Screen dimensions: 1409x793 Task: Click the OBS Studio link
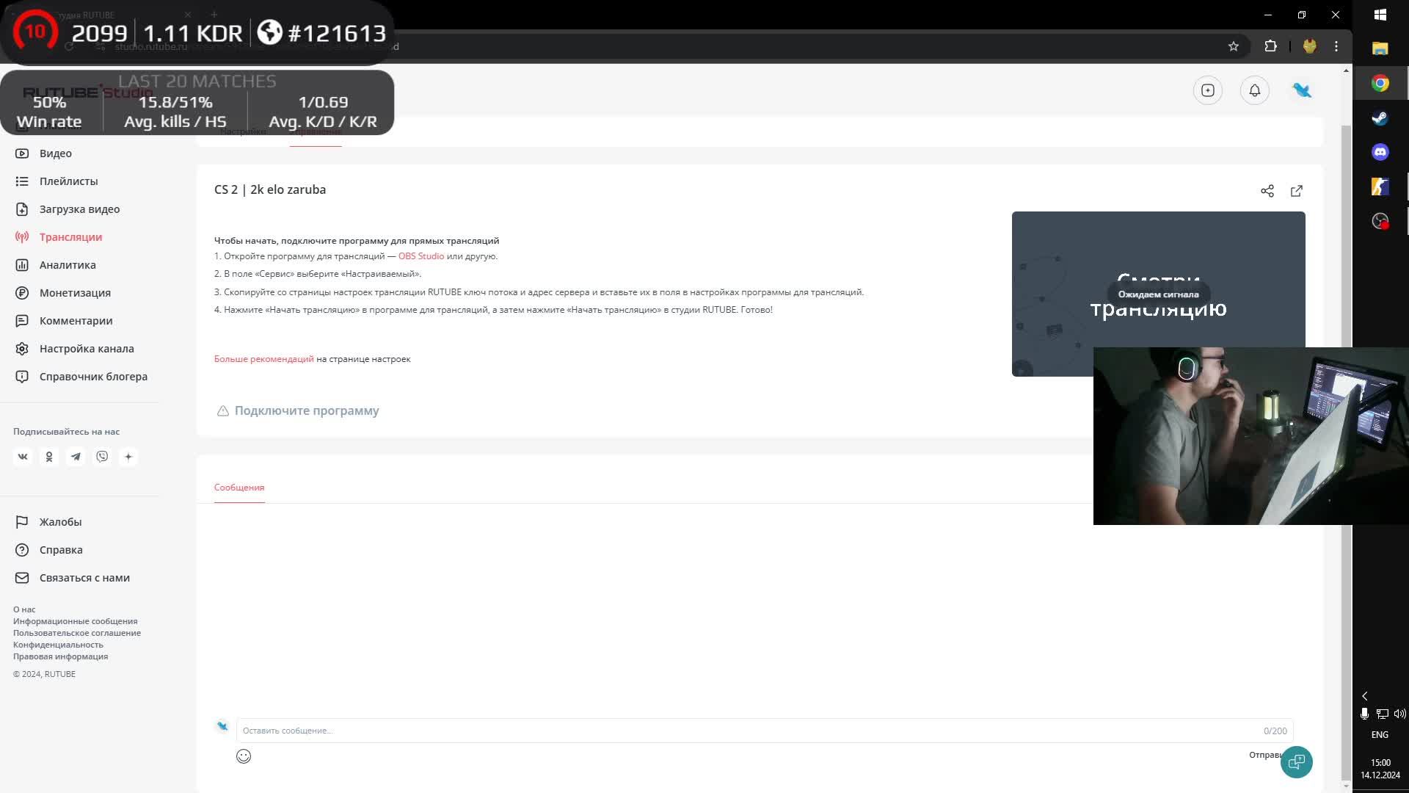[x=421, y=256]
